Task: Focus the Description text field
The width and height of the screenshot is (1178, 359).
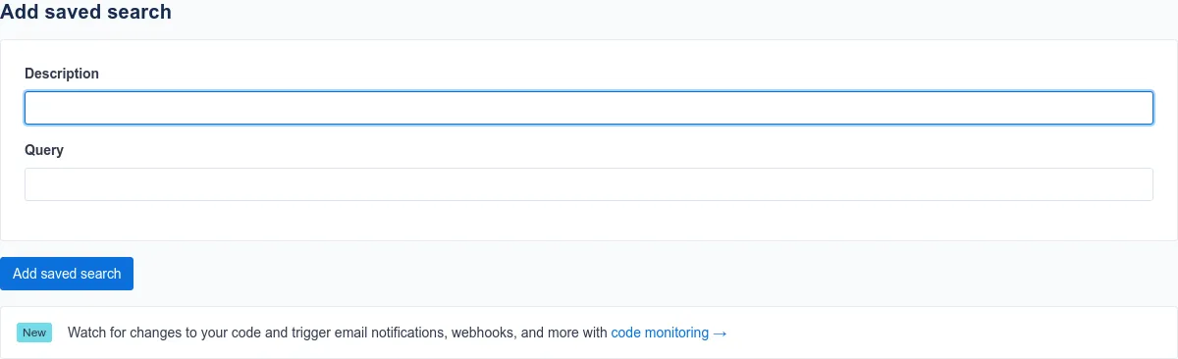Action: 589,108
